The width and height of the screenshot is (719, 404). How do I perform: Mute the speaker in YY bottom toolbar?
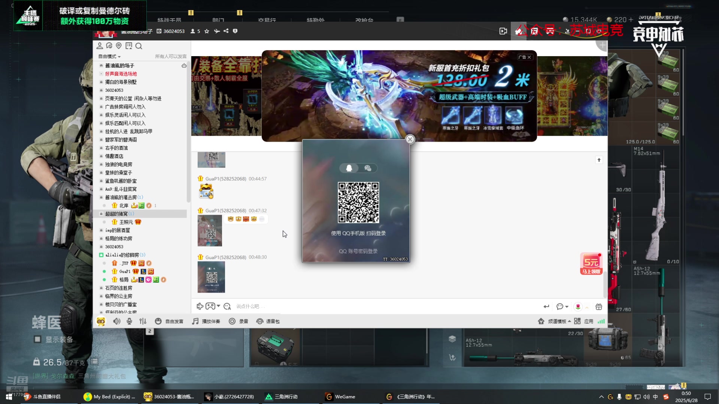[117, 321]
